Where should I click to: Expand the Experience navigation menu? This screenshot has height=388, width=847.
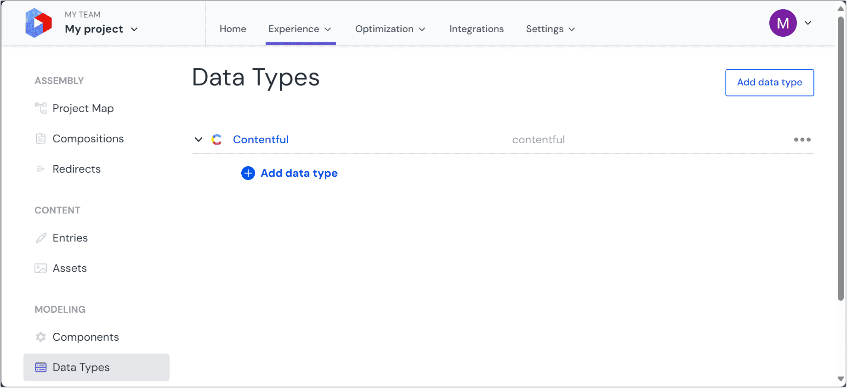[300, 29]
